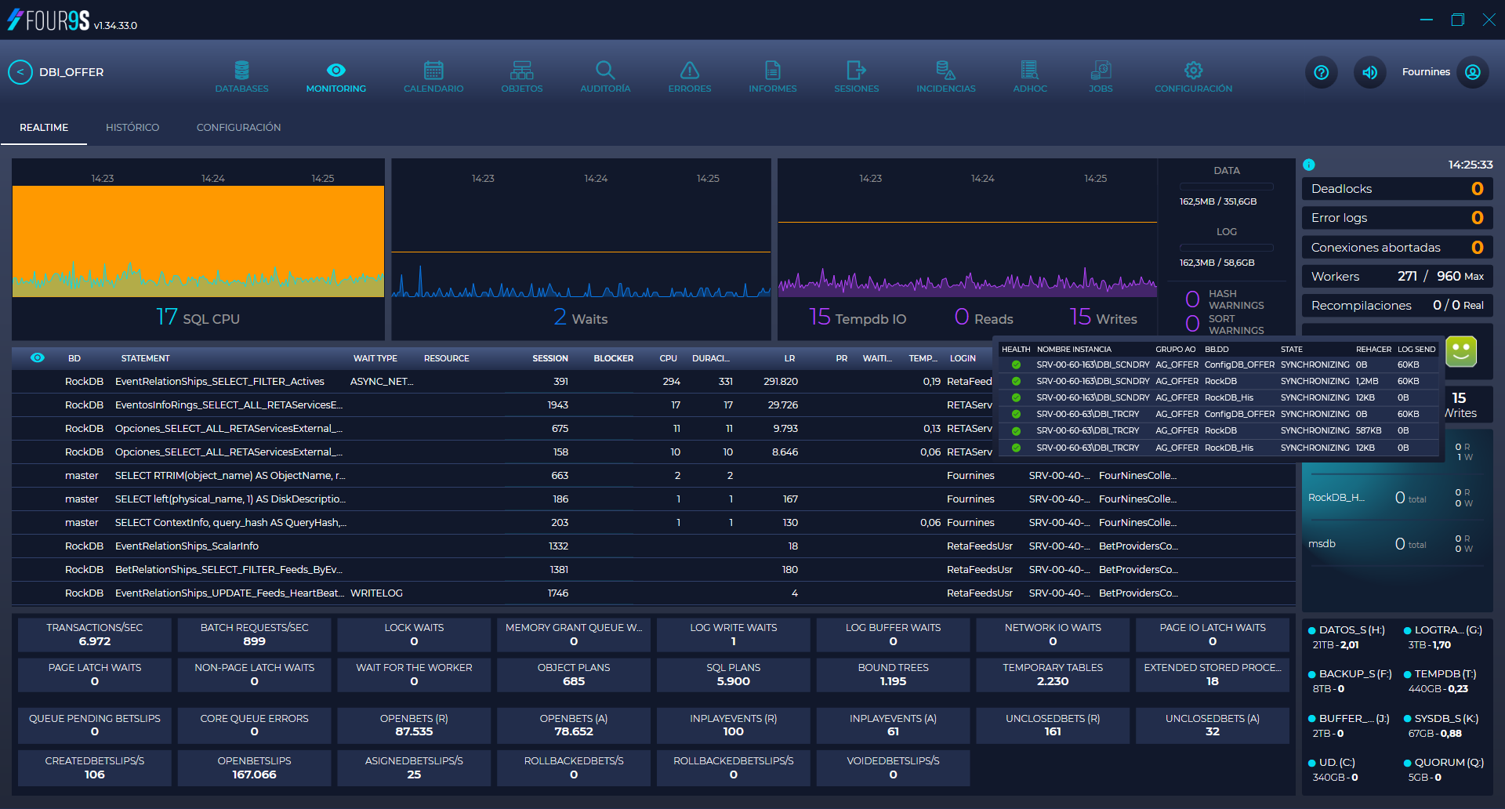Image resolution: width=1505 pixels, height=809 pixels.
Task: Open the SESIONES section
Action: [855, 75]
